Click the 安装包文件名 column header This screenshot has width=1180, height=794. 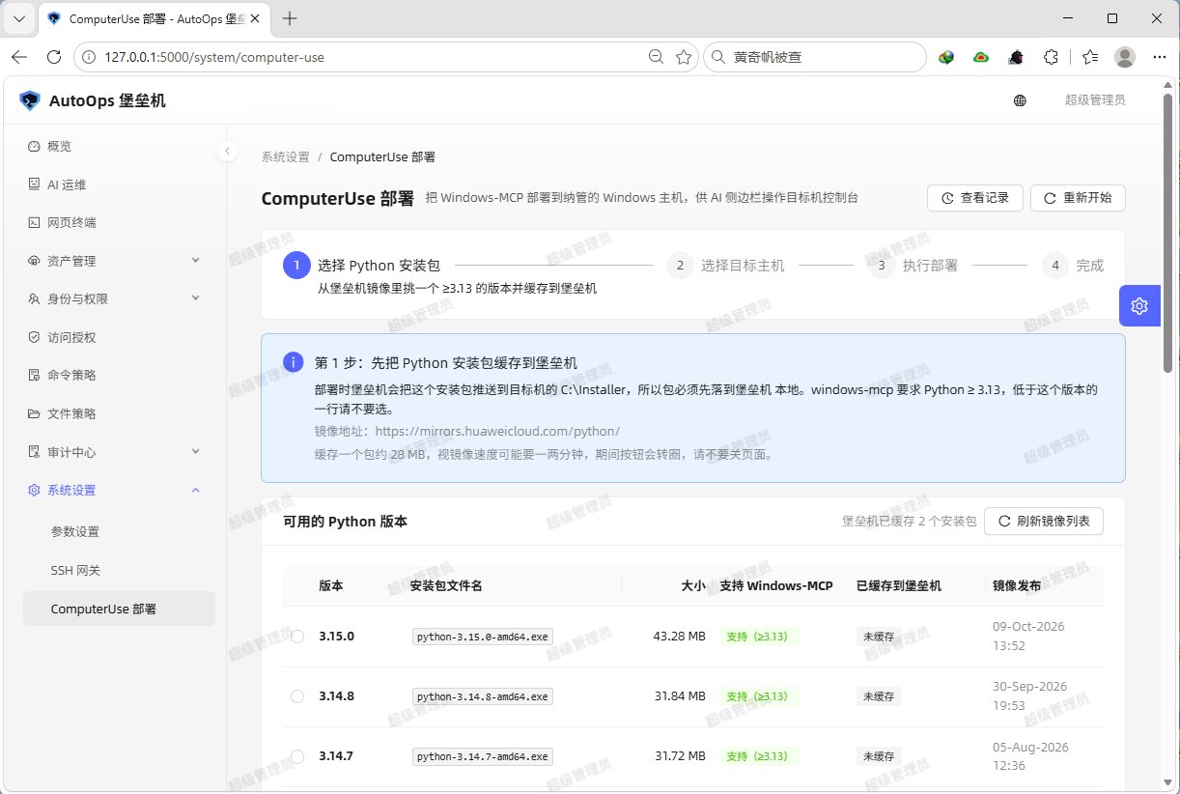coord(446,586)
